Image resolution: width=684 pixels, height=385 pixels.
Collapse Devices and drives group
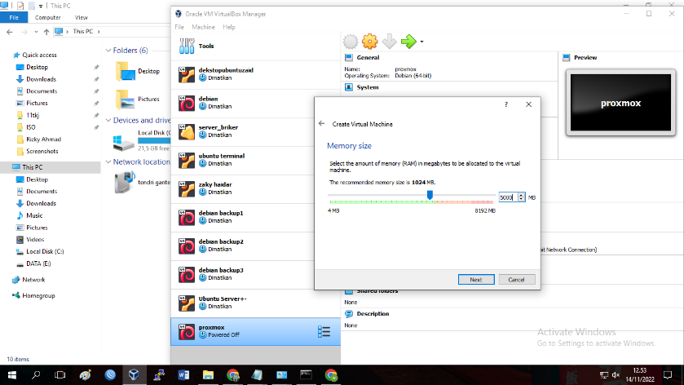pyautogui.click(x=108, y=121)
